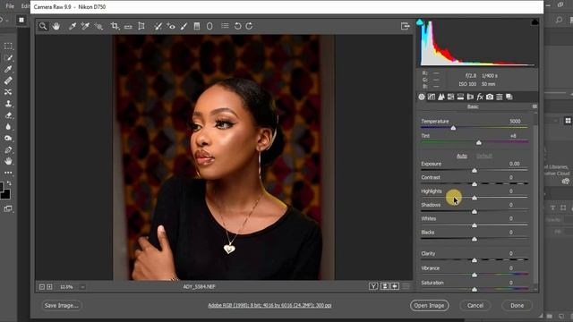Switch to the HSL / Grayscale panel tab
The width and height of the screenshot is (573, 322).
pos(450,97)
